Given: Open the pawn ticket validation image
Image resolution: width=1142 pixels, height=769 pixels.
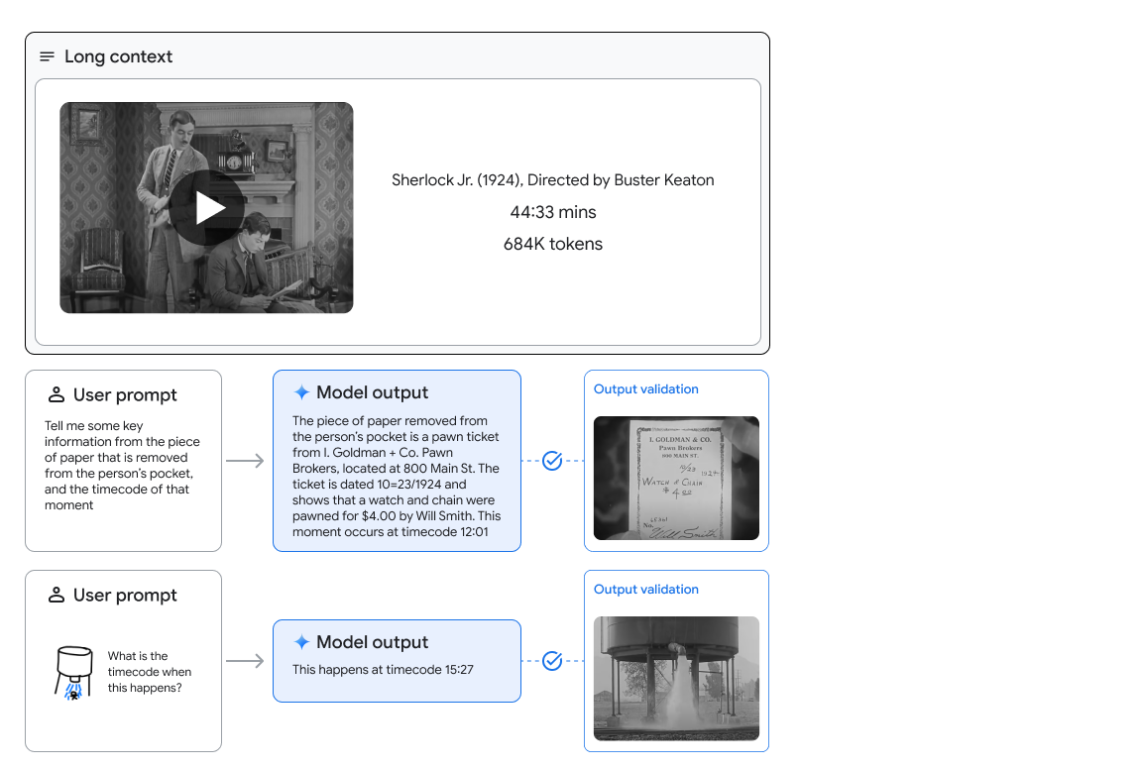Looking at the screenshot, I should 675,478.
